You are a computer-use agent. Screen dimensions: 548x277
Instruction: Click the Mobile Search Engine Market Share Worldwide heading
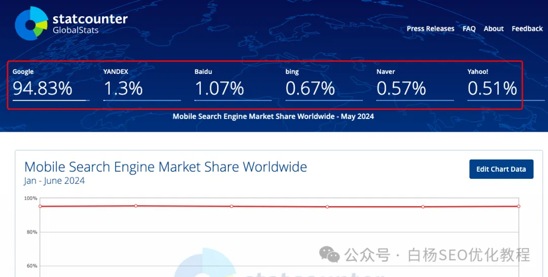pyautogui.click(x=165, y=167)
